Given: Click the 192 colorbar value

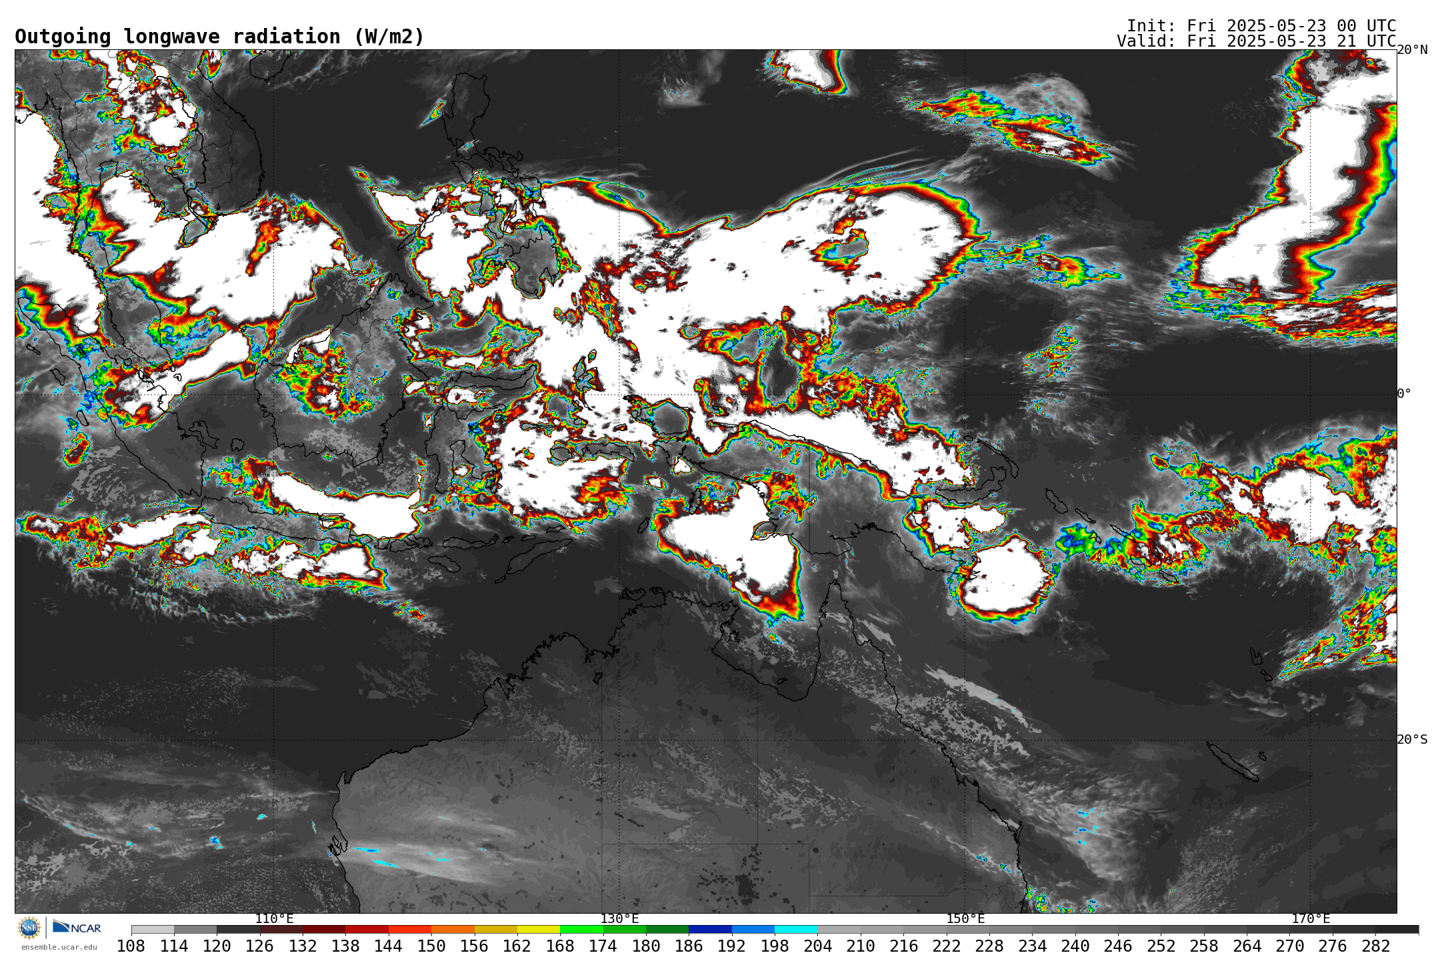Looking at the screenshot, I should (x=732, y=946).
